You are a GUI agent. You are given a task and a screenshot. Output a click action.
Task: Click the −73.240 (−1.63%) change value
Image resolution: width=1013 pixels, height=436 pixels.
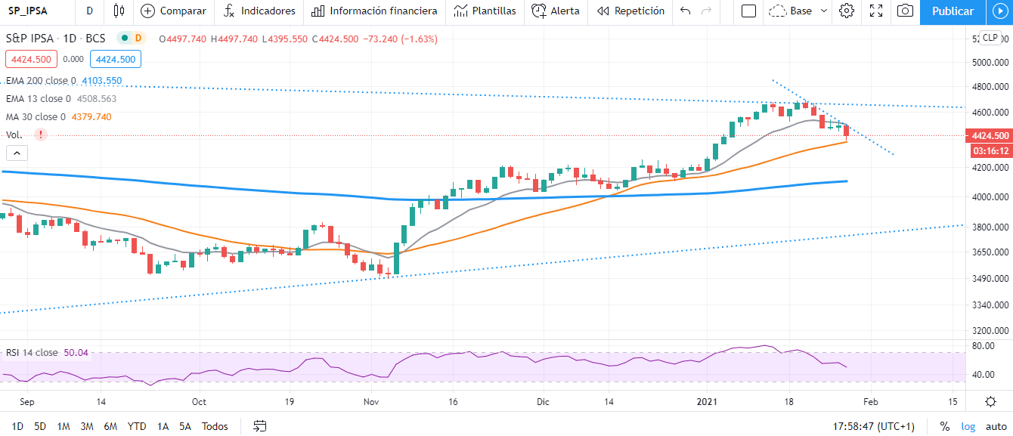400,39
